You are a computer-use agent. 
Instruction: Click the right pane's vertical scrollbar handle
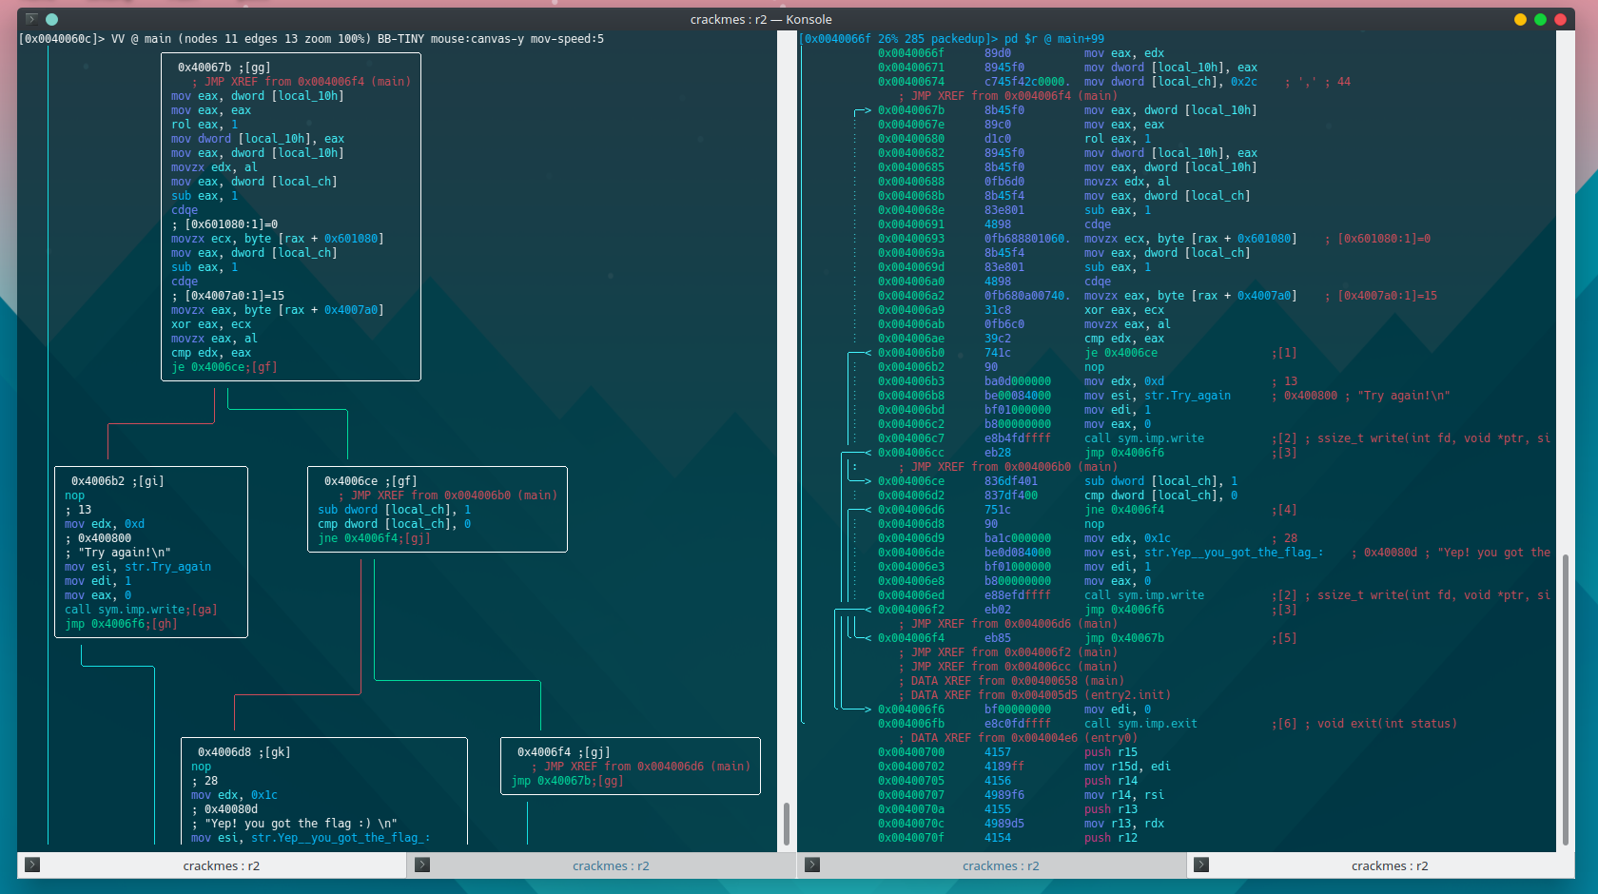point(1565,699)
